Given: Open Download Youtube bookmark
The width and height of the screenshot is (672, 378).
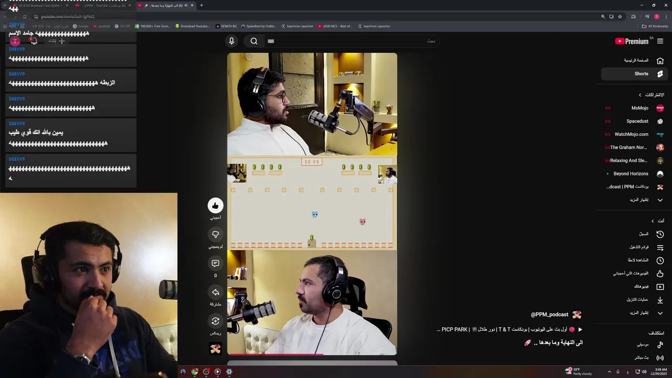Looking at the screenshot, I should click(x=193, y=26).
